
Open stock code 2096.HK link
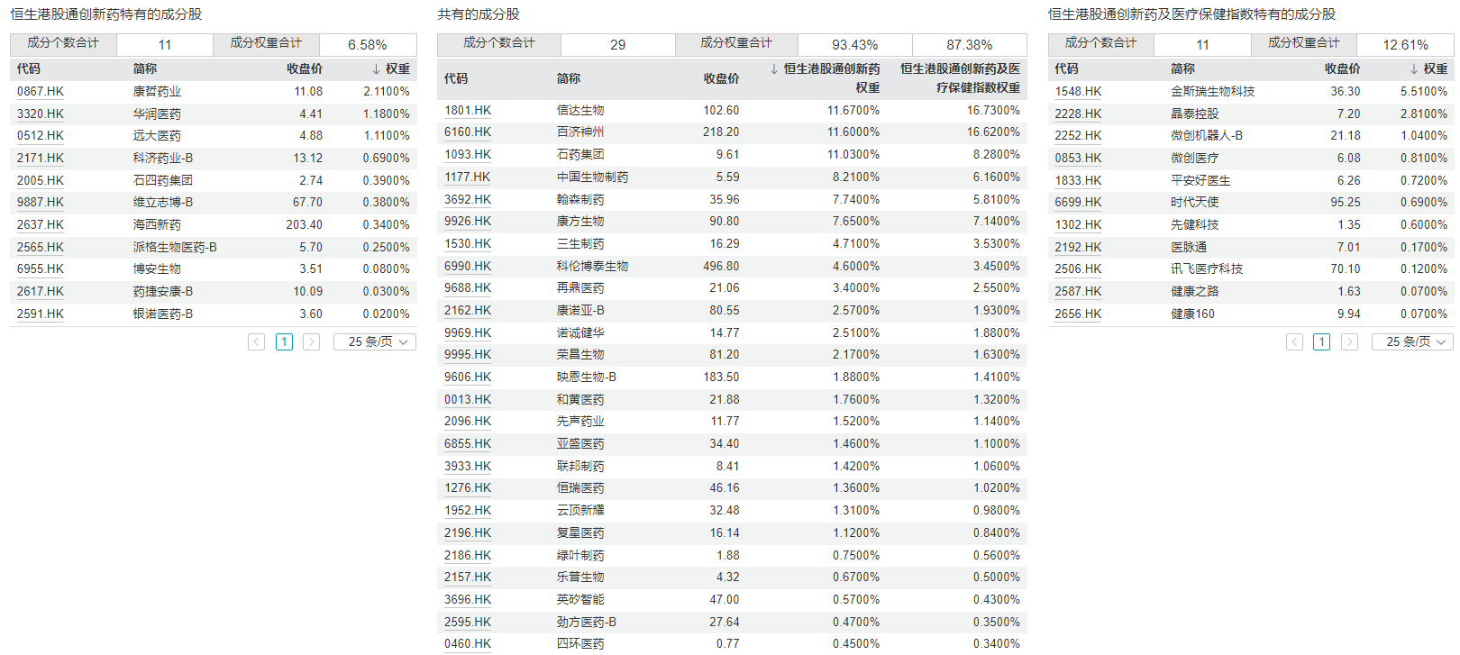pyautogui.click(x=468, y=422)
